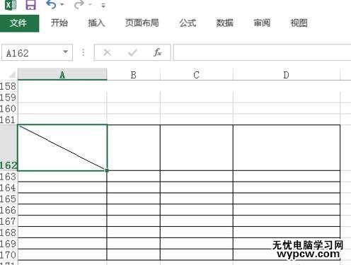Open Insert Function with the fx icon
This screenshot has width=351, height=265.
pyautogui.click(x=157, y=52)
